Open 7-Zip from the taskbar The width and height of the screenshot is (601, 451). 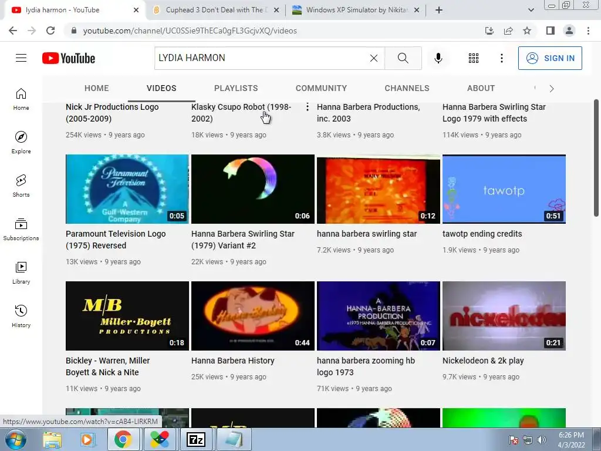[196, 439]
